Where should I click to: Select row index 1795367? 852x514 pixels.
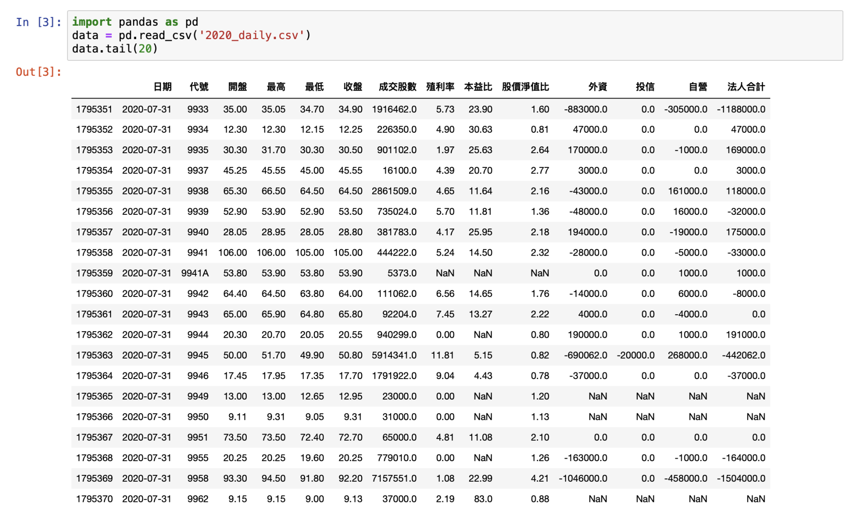tap(94, 438)
